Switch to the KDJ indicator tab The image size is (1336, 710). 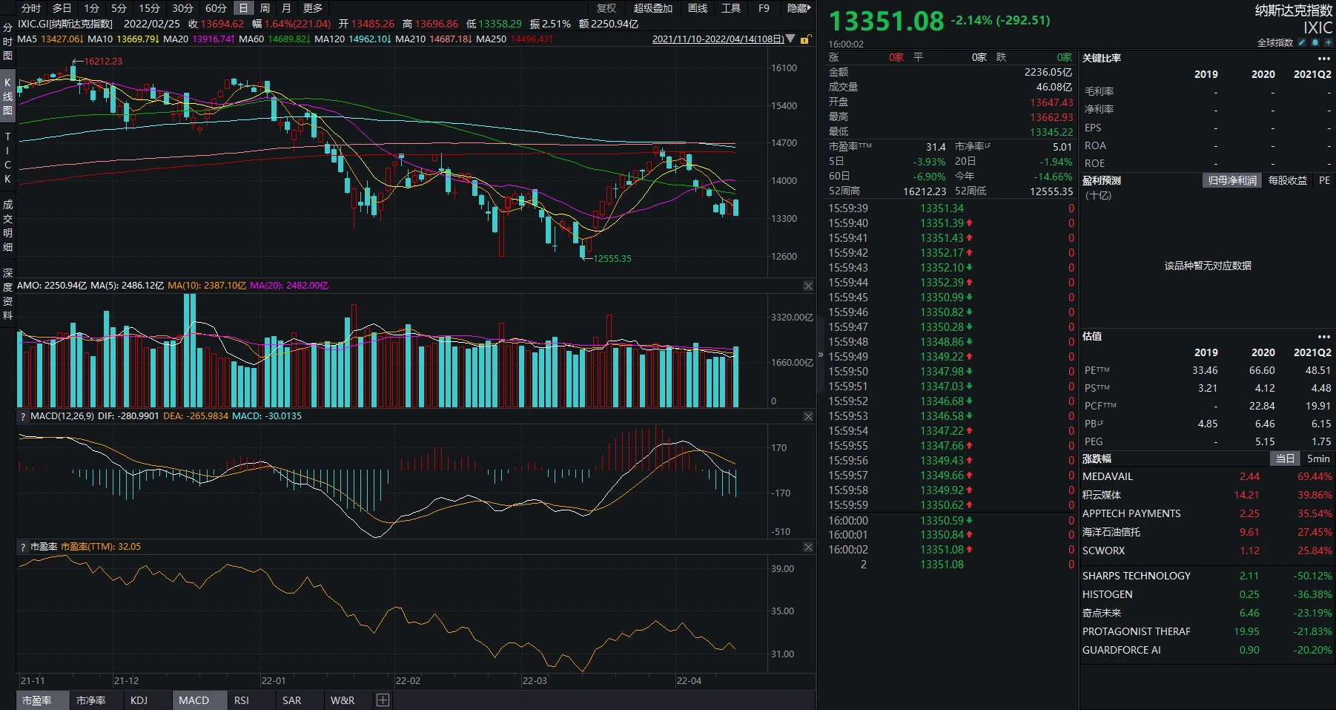click(x=139, y=700)
